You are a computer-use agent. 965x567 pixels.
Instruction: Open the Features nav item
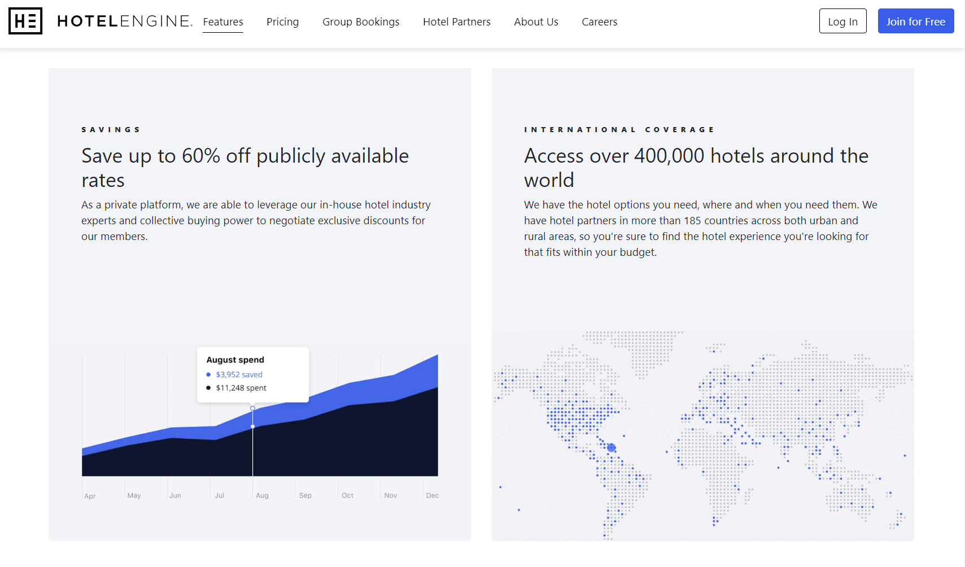pos(223,22)
